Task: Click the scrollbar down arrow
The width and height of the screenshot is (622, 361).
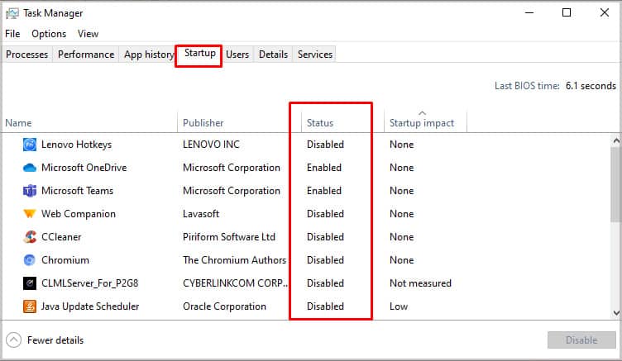Action: click(x=616, y=313)
